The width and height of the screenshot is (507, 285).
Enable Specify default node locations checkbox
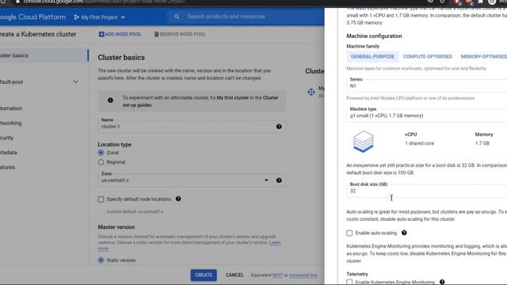pyautogui.click(x=101, y=199)
